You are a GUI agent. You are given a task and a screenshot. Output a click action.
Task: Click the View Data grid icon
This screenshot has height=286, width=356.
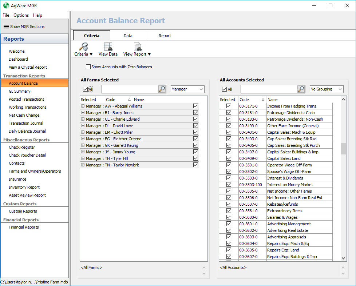pyautogui.click(x=108, y=47)
